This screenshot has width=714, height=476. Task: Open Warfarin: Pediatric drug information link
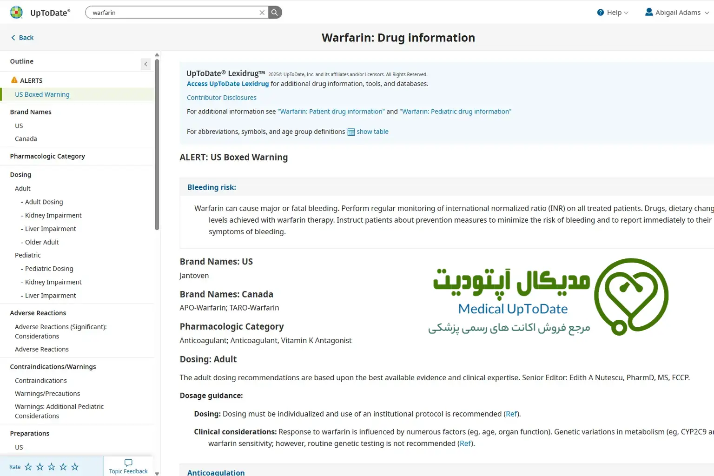click(456, 112)
